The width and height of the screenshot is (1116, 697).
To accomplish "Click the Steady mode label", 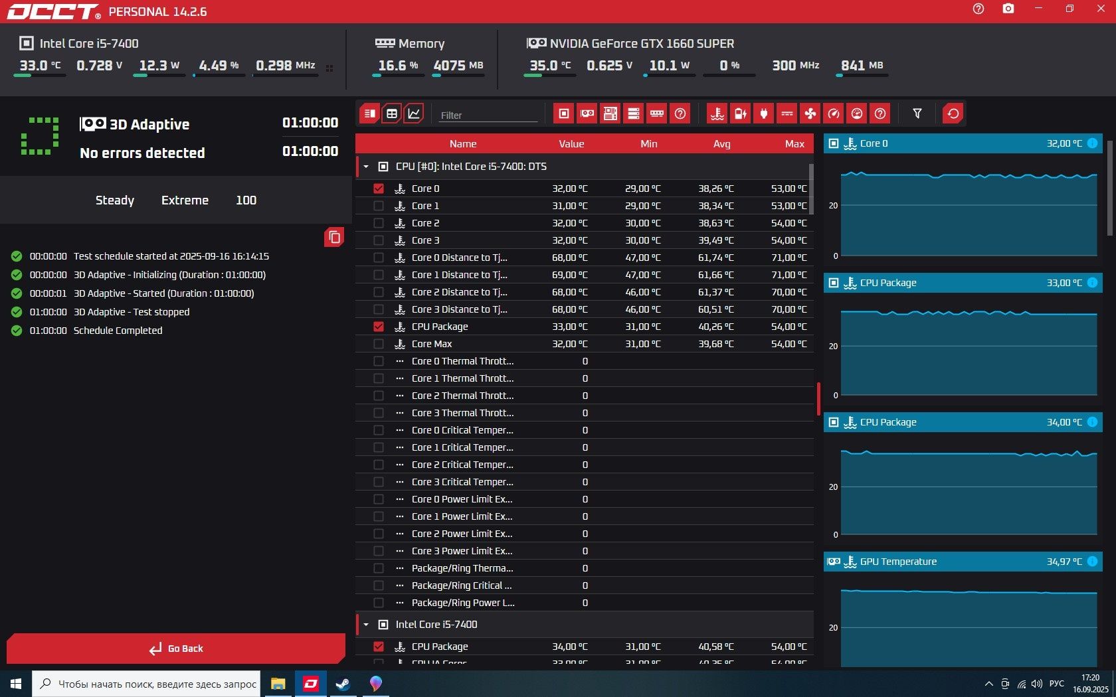I will click(115, 200).
